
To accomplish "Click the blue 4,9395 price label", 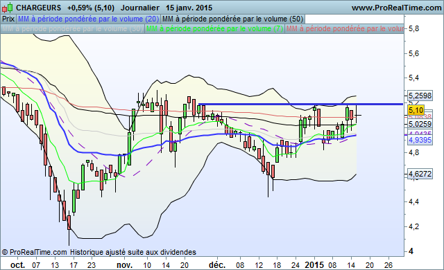I will coord(420,140).
